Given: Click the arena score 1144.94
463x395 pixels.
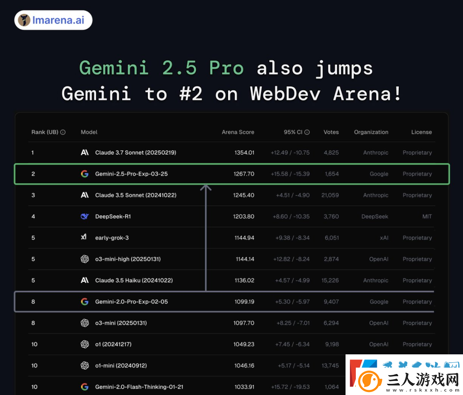Looking at the screenshot, I should point(244,238).
